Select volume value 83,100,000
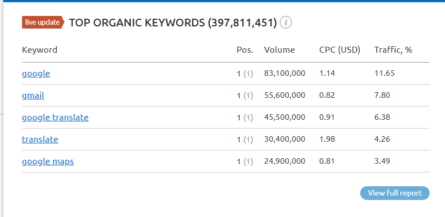 pyautogui.click(x=285, y=74)
